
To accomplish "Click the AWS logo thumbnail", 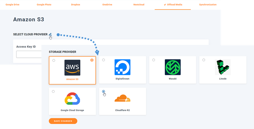I will [72, 68].
